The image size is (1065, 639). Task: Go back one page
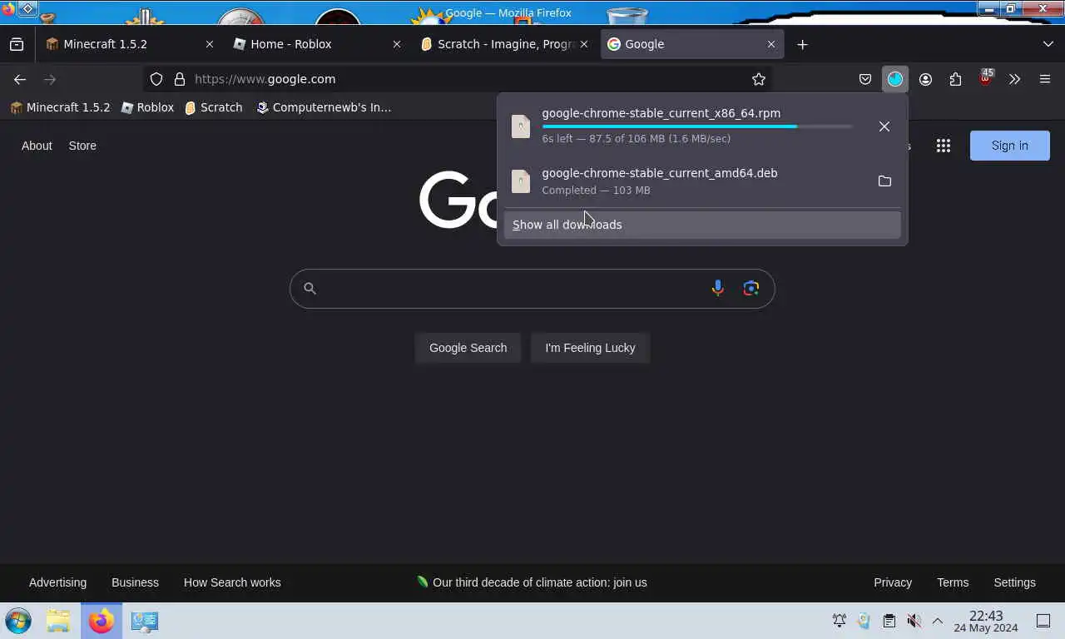click(20, 79)
